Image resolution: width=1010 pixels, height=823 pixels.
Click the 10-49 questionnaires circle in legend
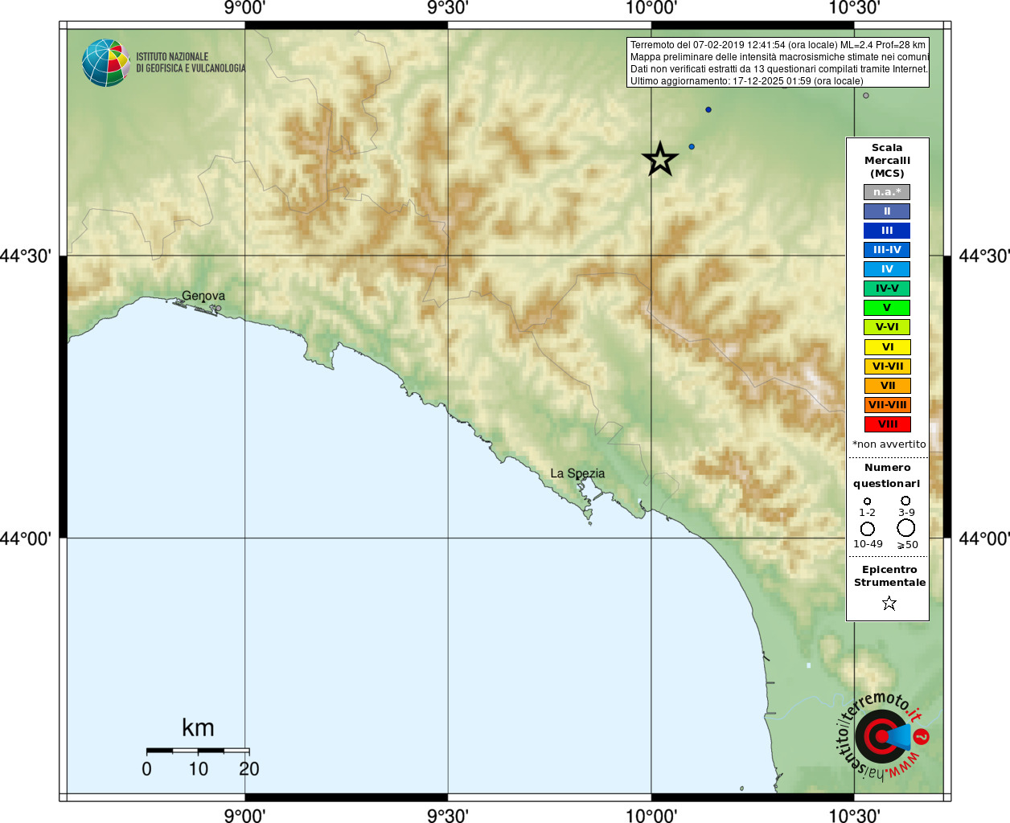pos(867,528)
